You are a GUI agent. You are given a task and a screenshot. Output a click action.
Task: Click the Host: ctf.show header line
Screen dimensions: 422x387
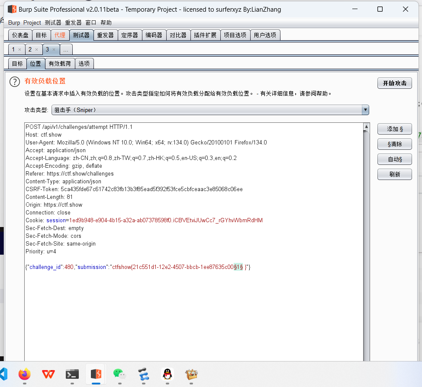(x=44, y=135)
